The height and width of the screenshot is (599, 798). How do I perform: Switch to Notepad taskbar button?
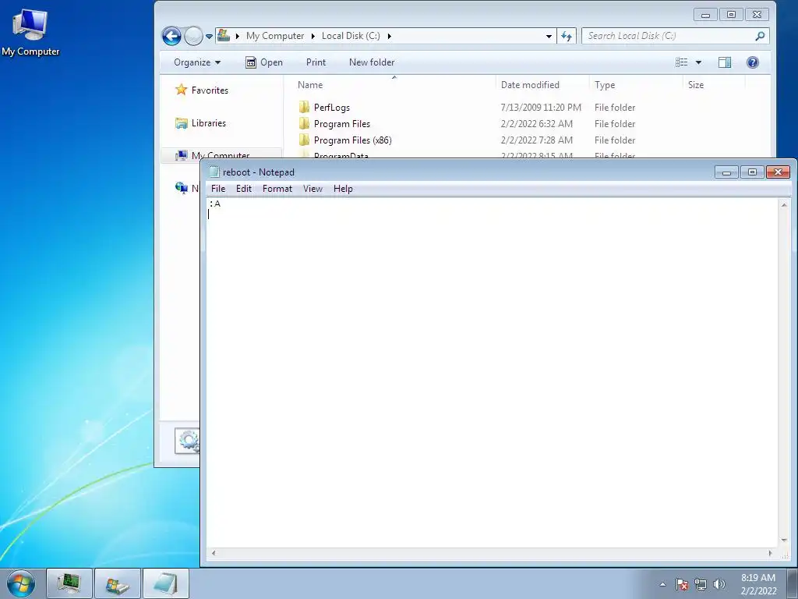coord(166,583)
